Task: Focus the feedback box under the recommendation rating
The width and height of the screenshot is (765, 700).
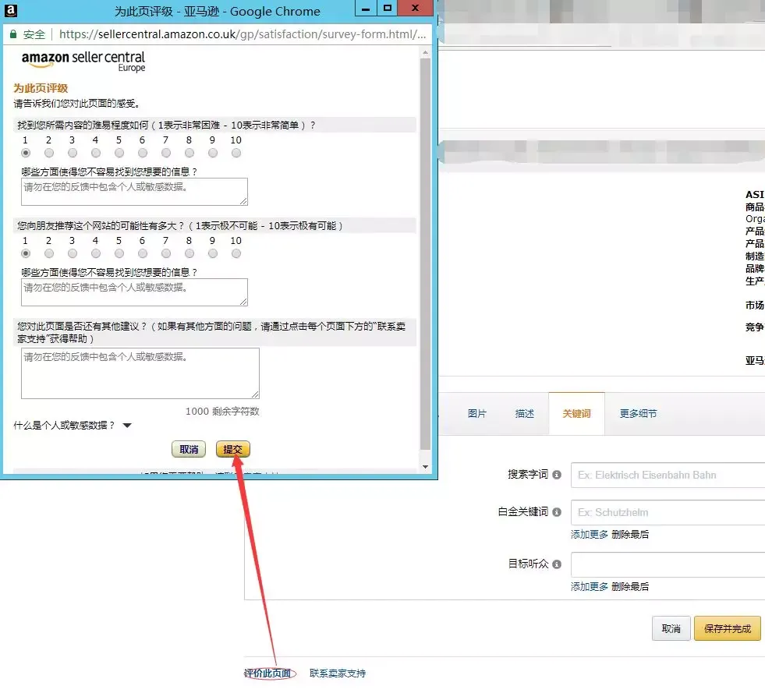Action: pos(134,292)
